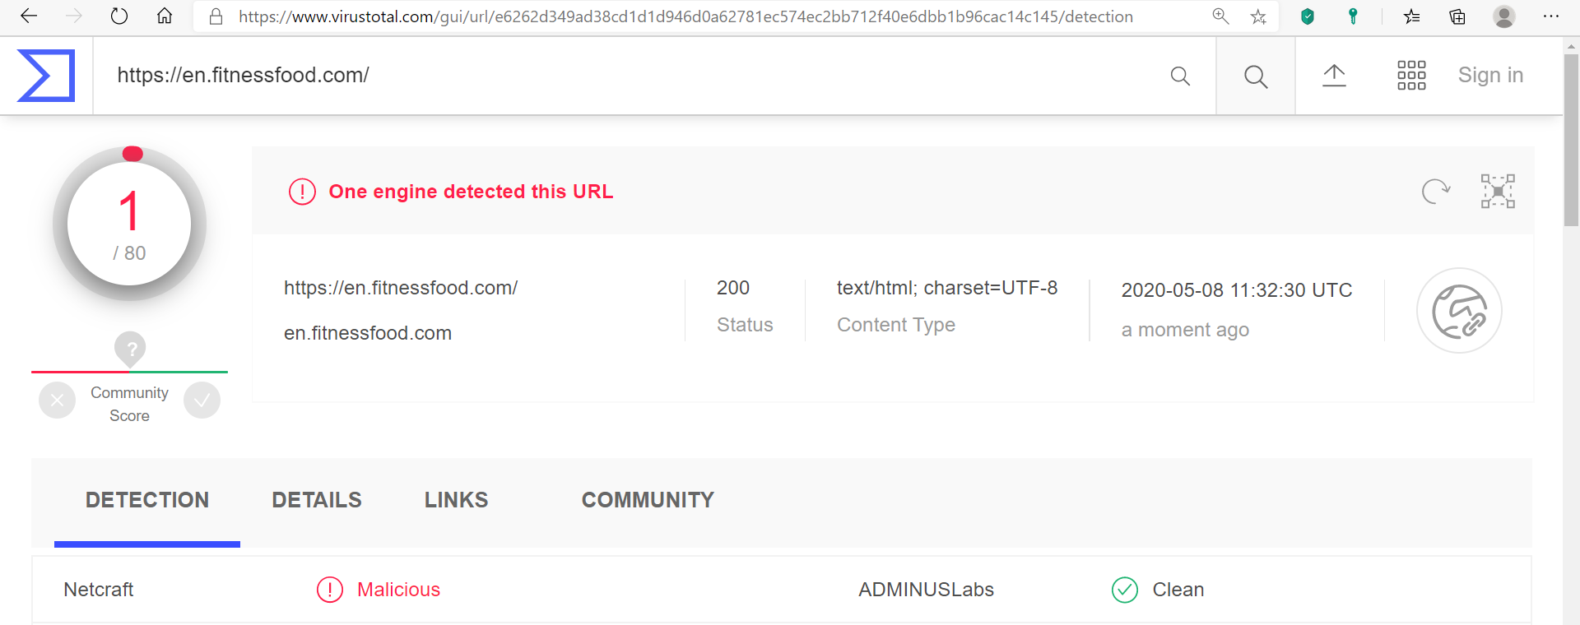Click the browser home button

[165, 16]
